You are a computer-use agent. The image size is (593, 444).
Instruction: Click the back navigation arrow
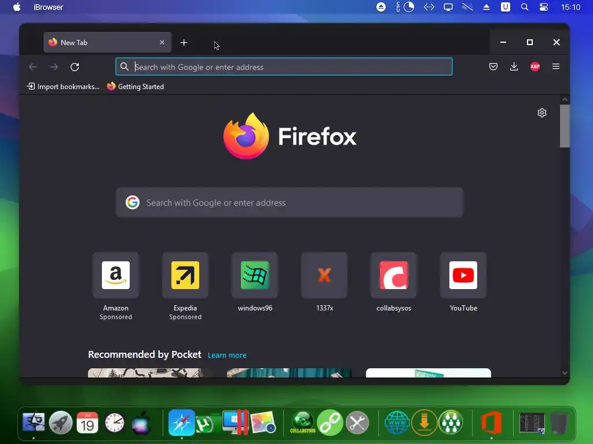point(33,67)
